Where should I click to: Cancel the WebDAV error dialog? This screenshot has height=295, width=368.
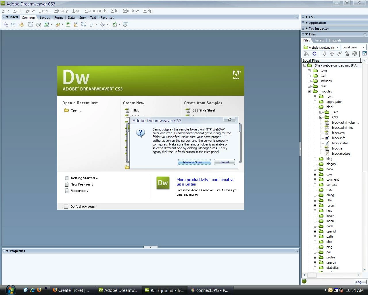coord(224,162)
